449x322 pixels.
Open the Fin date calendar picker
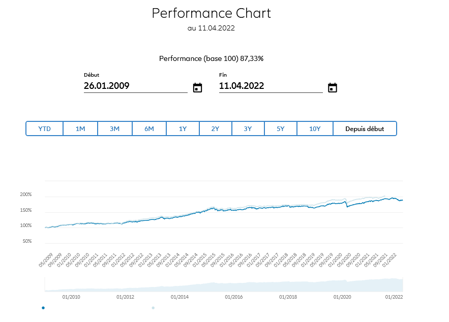(x=333, y=87)
